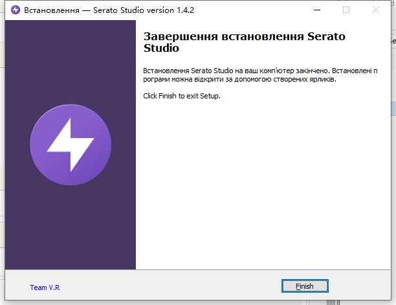Click the paragraph beginning "Встановлення Serato Studio на ваш"
The image size is (396, 305).
point(260,75)
